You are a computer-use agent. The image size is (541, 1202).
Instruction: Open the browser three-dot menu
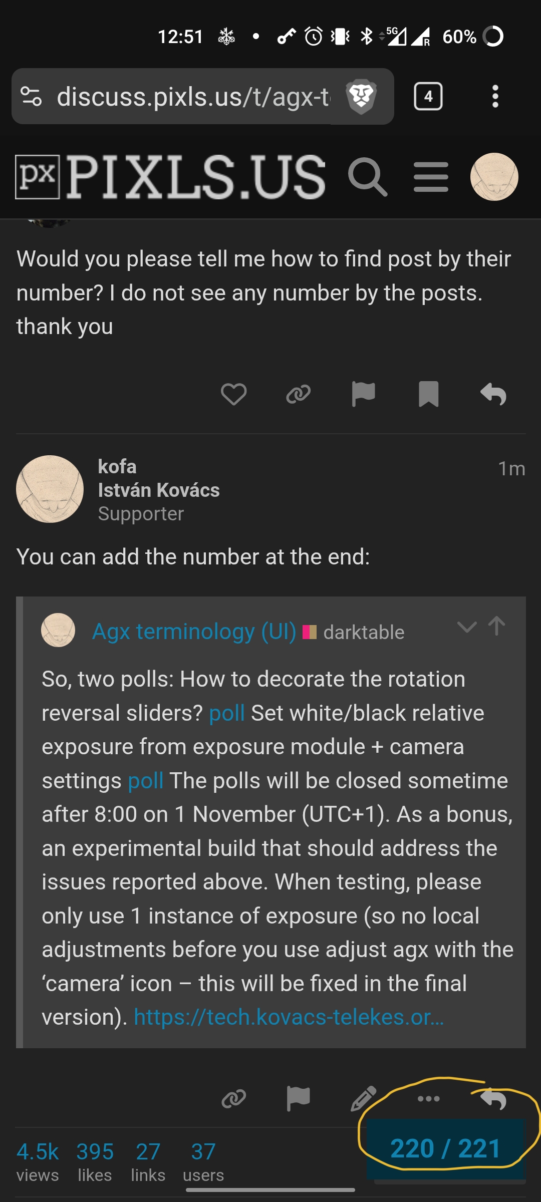coord(495,96)
